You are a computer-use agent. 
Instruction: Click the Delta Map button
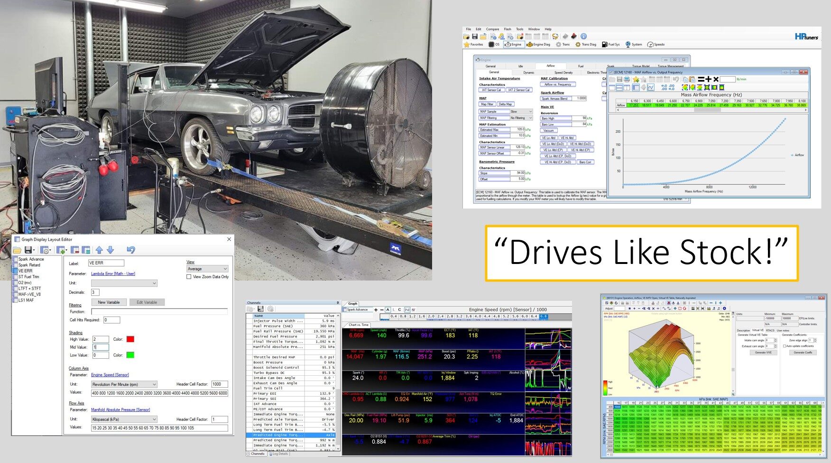[x=506, y=104]
